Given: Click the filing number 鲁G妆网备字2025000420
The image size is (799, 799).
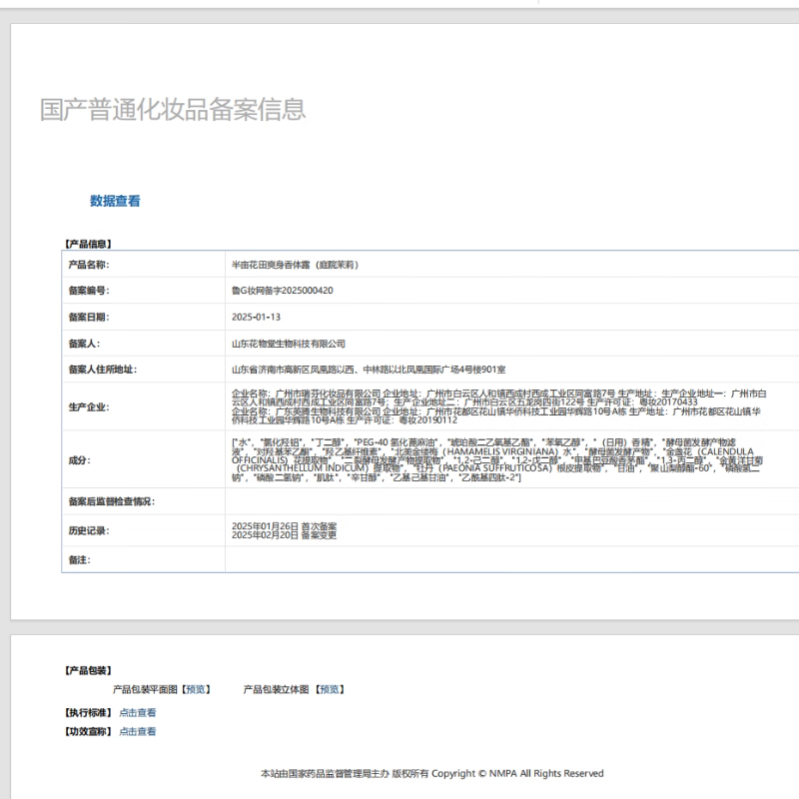Looking at the screenshot, I should coord(283,291).
